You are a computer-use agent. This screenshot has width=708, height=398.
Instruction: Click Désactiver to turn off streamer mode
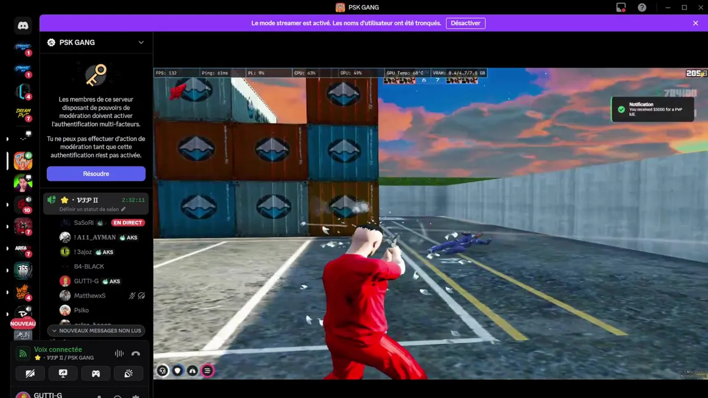point(466,23)
